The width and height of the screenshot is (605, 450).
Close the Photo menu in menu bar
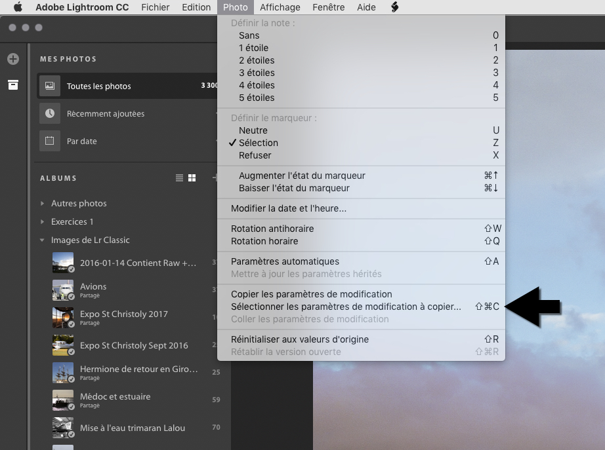[236, 7]
